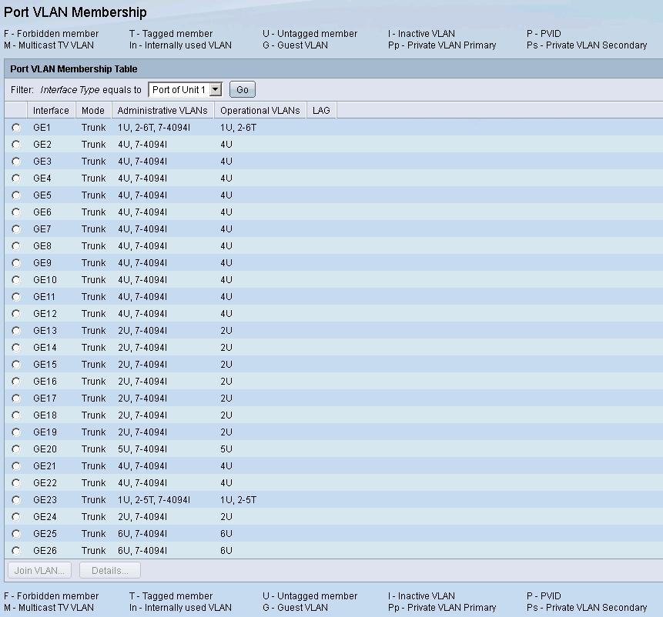Select the GE26 interface radio button

point(16,551)
